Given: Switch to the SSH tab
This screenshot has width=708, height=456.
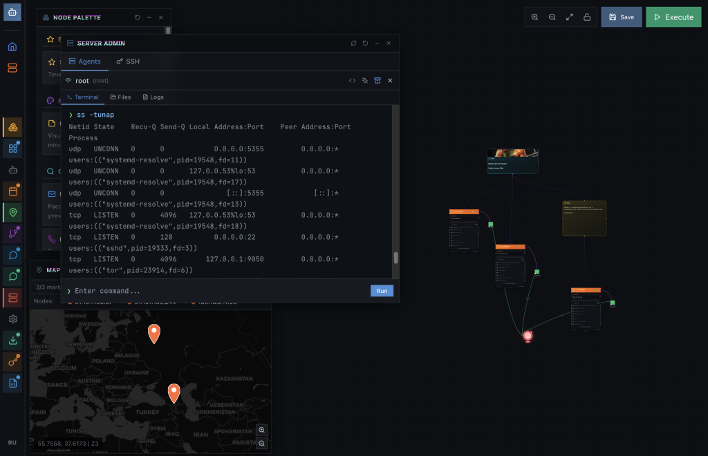Looking at the screenshot, I should pos(128,61).
